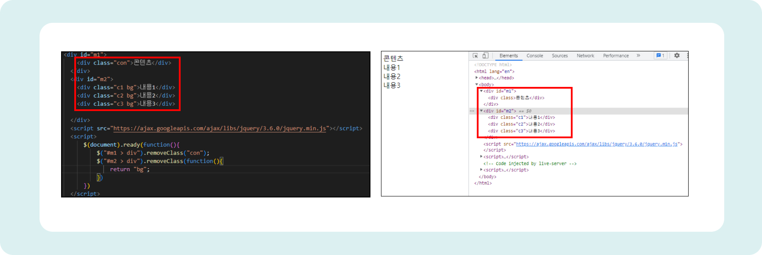Select the closing /html tag row

tap(483, 183)
